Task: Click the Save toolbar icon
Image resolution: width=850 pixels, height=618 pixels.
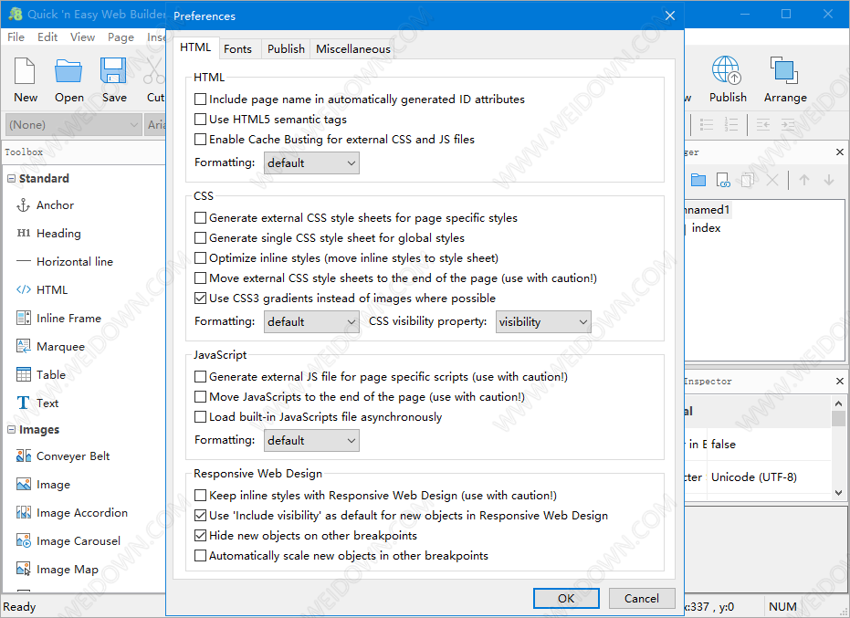Action: 113,71
